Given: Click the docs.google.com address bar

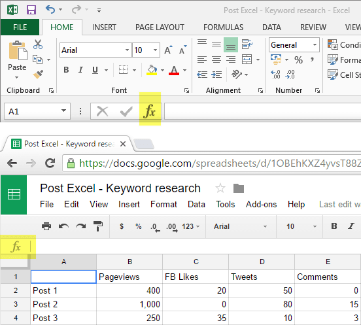Looking at the screenshot, I should tap(212, 163).
